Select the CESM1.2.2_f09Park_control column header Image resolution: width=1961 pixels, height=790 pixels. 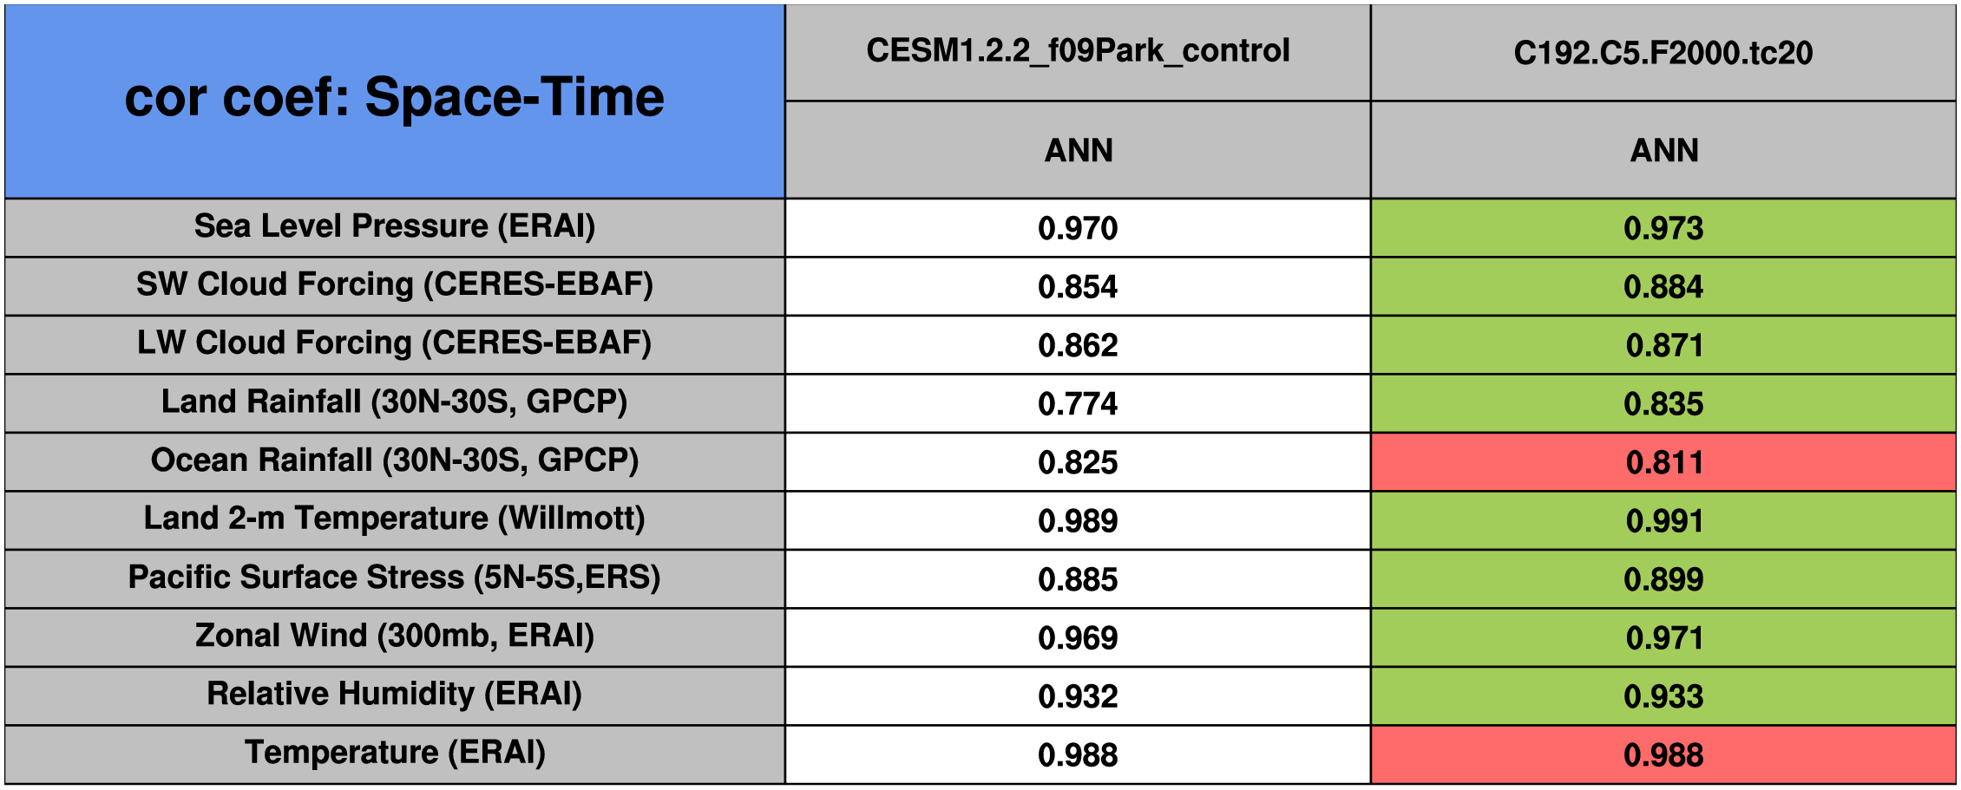point(1078,52)
